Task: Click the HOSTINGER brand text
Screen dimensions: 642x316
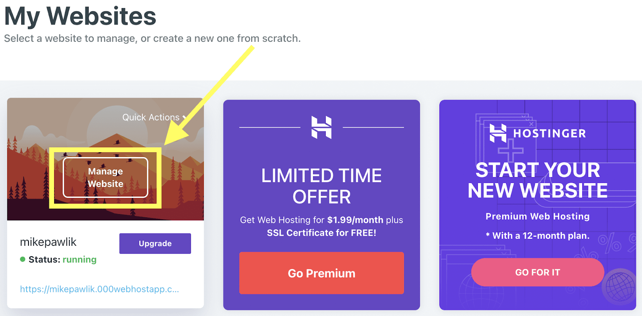Action: tap(549, 133)
